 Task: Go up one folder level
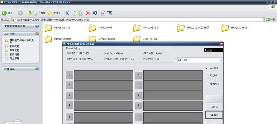pos(30,13)
